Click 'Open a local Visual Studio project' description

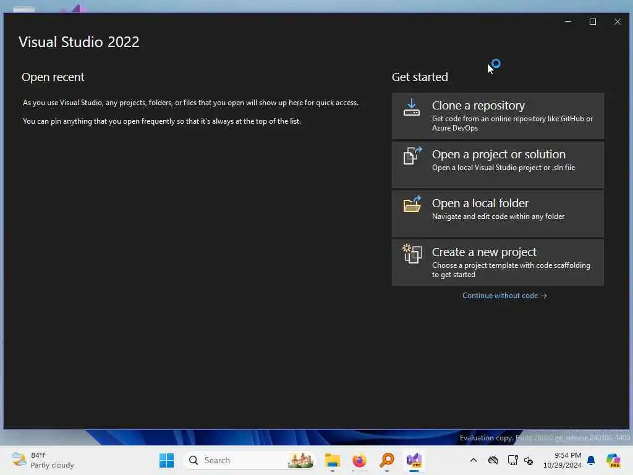tap(503, 168)
